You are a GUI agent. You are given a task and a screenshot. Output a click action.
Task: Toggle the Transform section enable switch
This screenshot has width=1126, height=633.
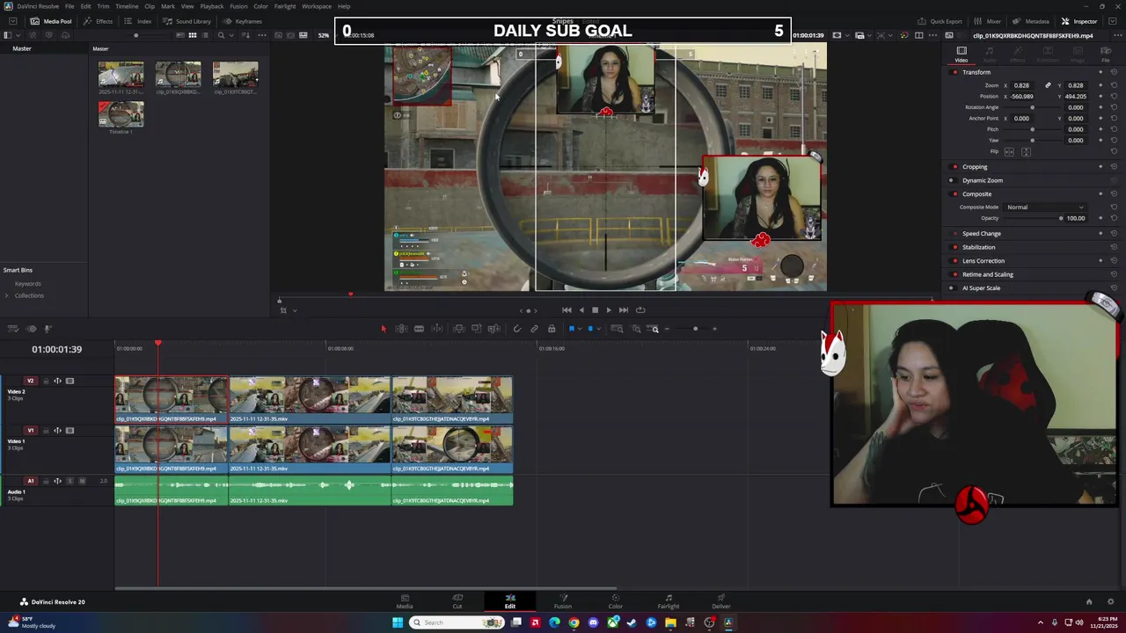[x=954, y=72]
